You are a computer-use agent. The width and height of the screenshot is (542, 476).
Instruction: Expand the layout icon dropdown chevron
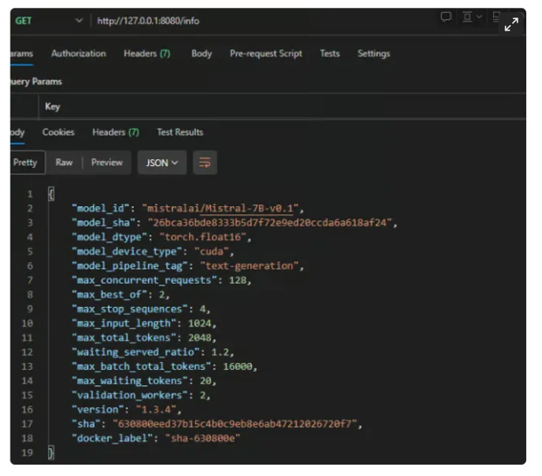pyautogui.click(x=479, y=17)
